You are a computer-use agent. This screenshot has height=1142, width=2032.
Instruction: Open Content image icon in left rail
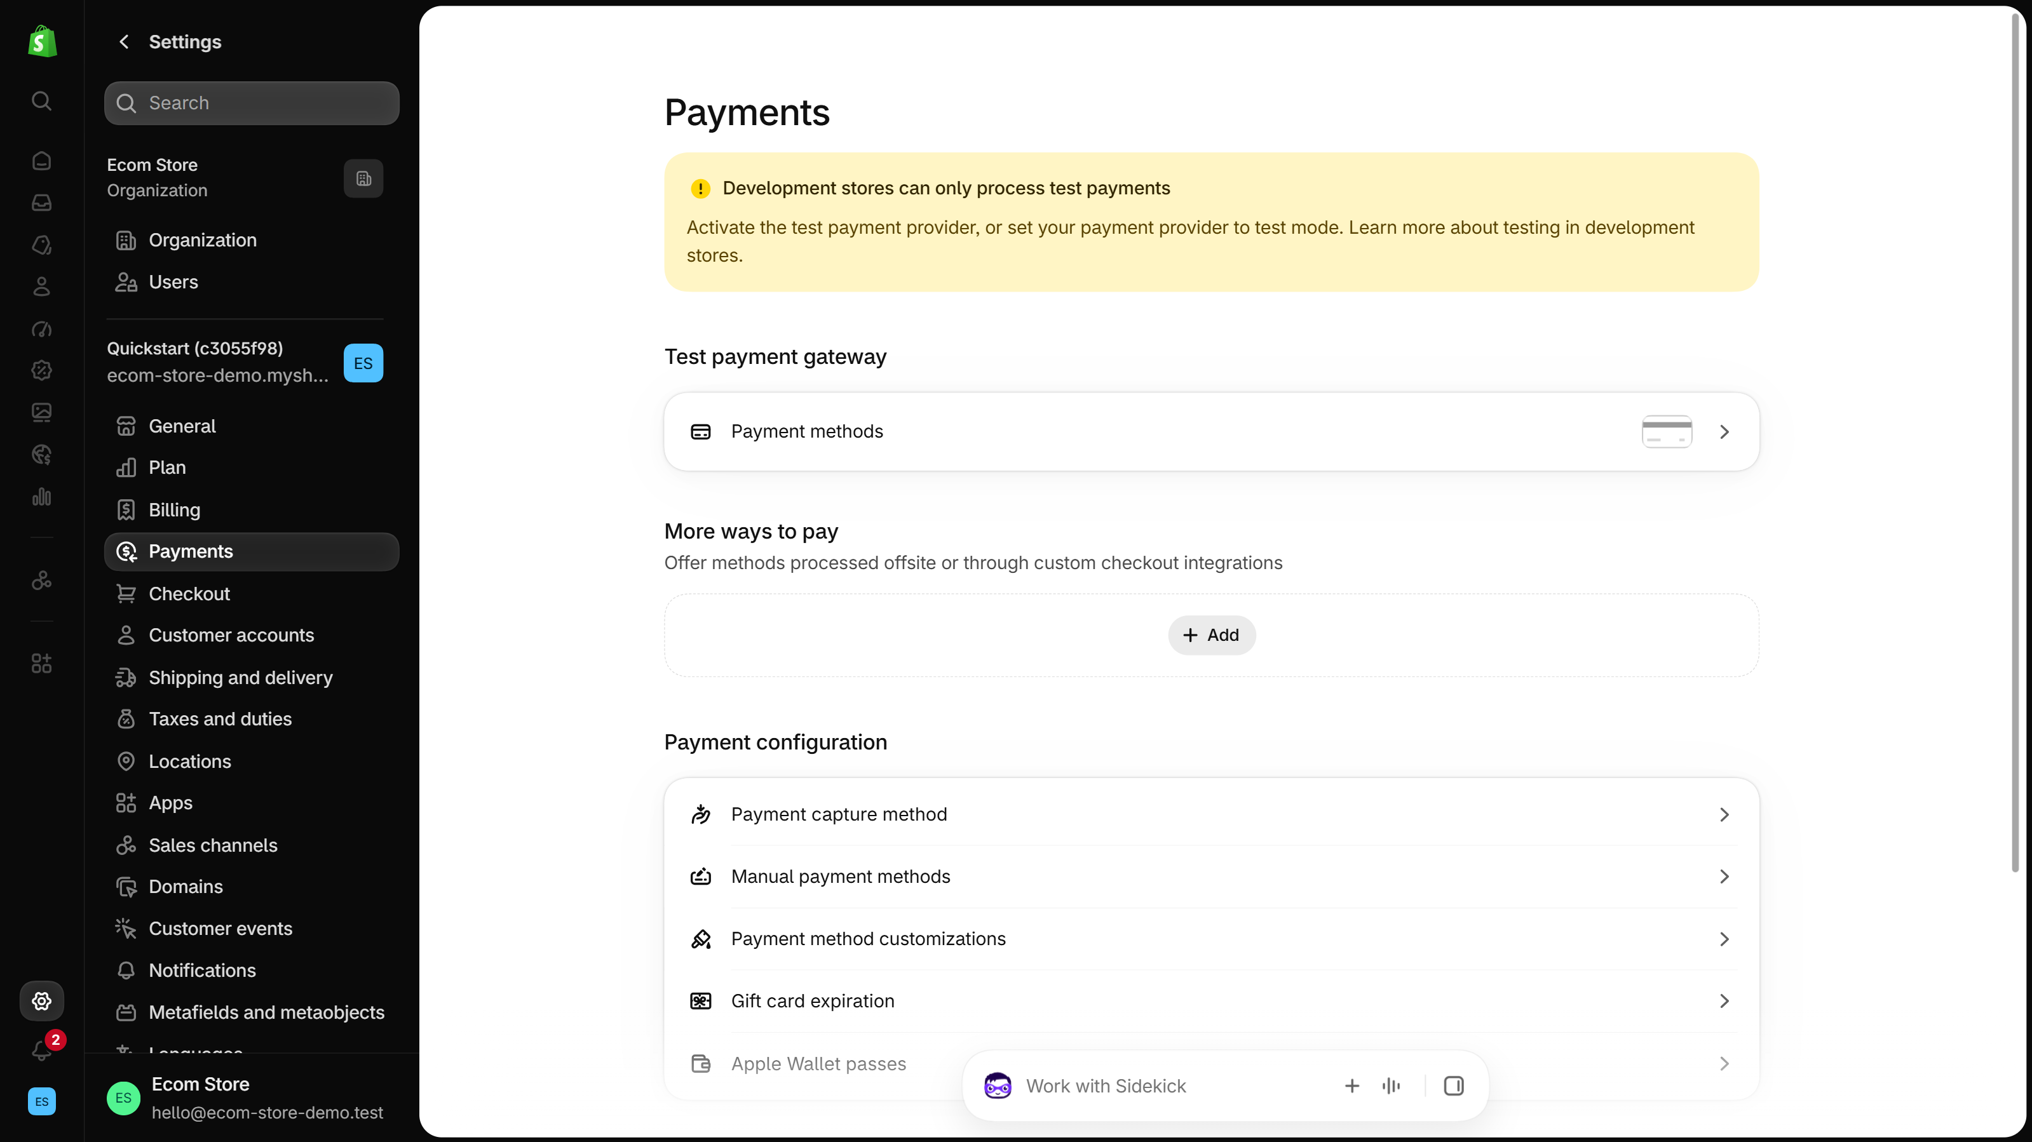pos(42,412)
